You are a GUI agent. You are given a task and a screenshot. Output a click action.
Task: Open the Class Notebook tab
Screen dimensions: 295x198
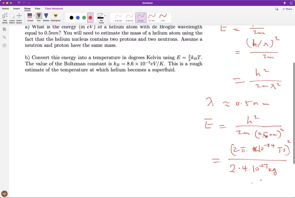click(54, 8)
